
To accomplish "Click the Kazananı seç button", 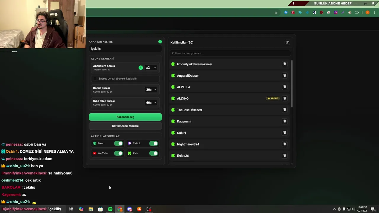I will 125,117.
